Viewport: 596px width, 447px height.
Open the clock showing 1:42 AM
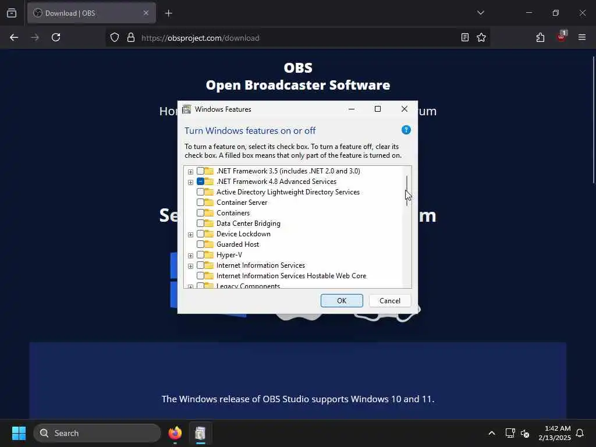[x=555, y=433]
